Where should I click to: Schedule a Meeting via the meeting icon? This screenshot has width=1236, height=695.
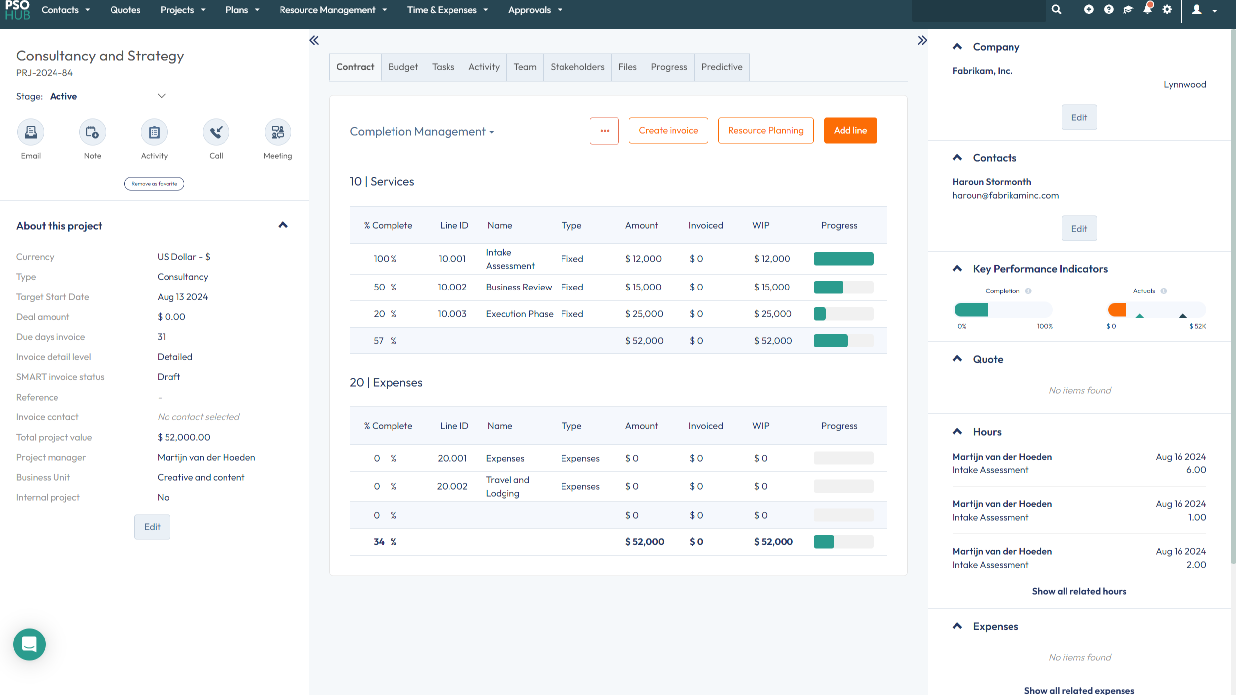tap(277, 132)
